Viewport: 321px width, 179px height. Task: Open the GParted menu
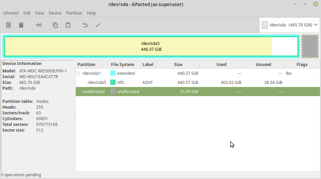(11, 13)
